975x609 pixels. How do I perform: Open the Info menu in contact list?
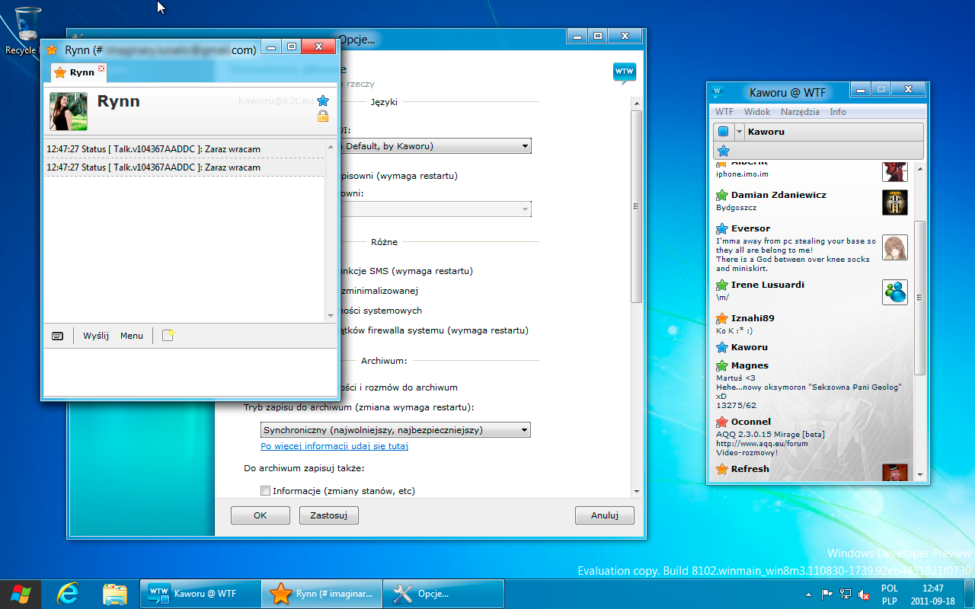point(838,112)
